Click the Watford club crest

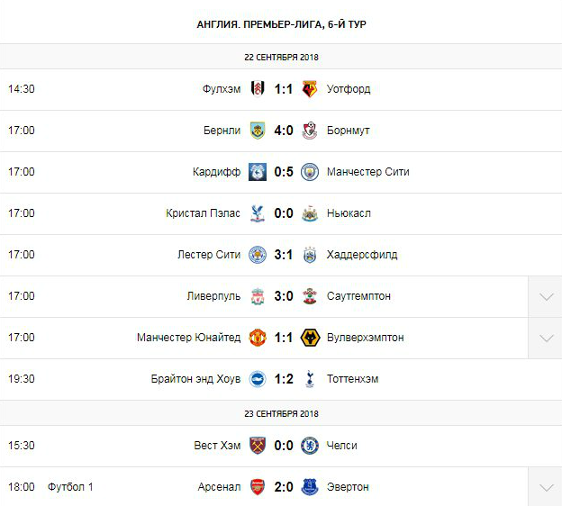click(310, 89)
